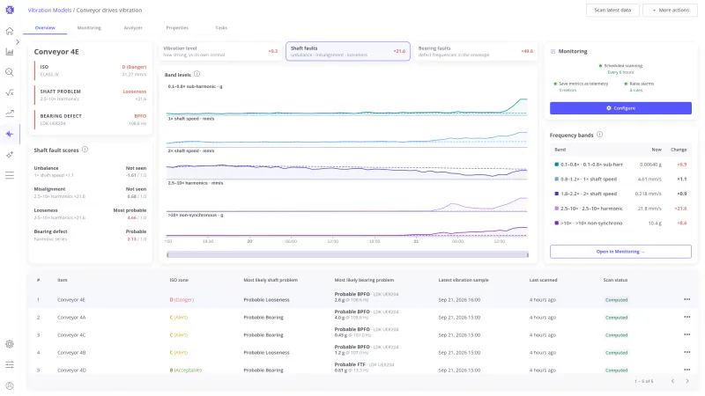705x396 pixels.
Task: Open the More actions dropdown
Action: pos(670,10)
